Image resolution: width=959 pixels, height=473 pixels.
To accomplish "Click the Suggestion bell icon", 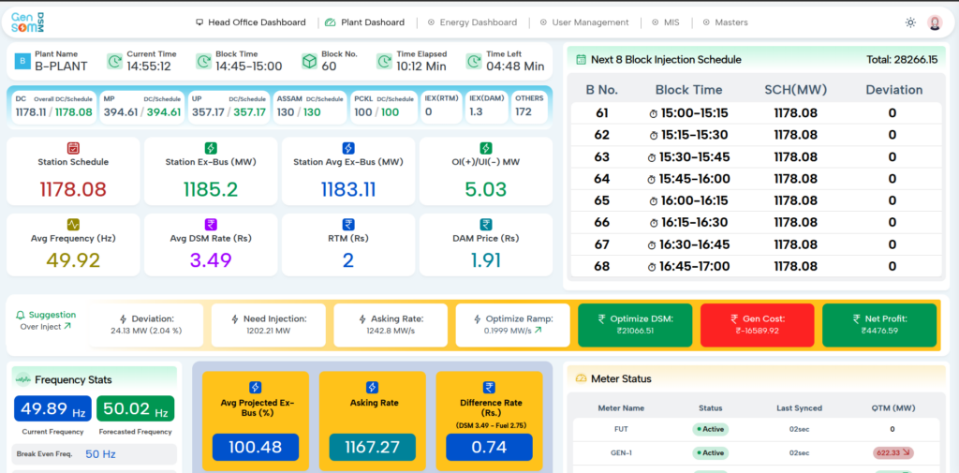I will [21, 315].
